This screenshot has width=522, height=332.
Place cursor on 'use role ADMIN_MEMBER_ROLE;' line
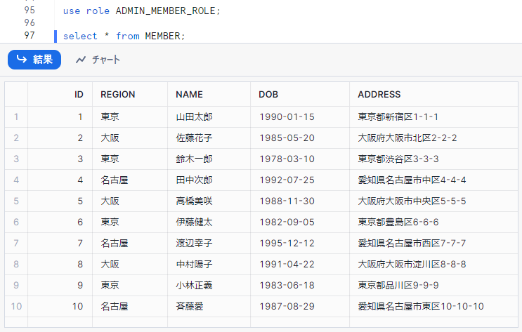142,11
